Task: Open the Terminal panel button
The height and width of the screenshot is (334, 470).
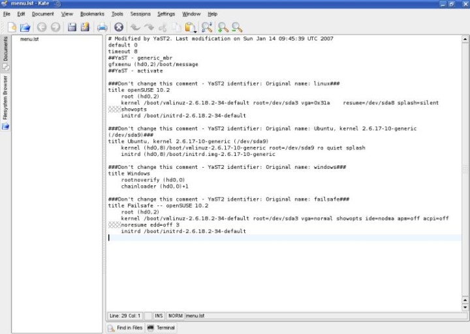Action: [x=161, y=327]
